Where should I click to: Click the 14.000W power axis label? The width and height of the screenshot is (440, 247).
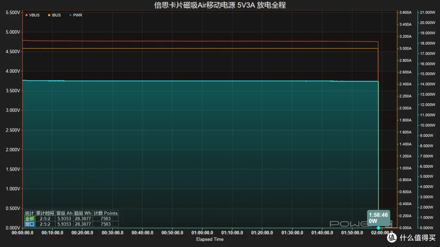(427, 84)
